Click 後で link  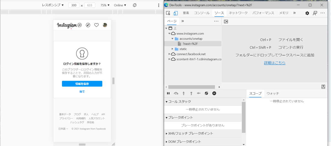point(82,92)
